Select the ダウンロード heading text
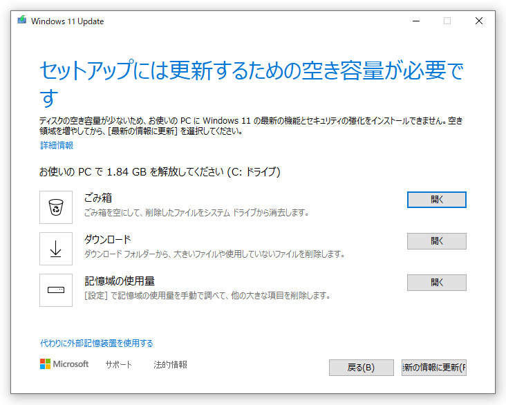506x405 pixels. [x=108, y=239]
